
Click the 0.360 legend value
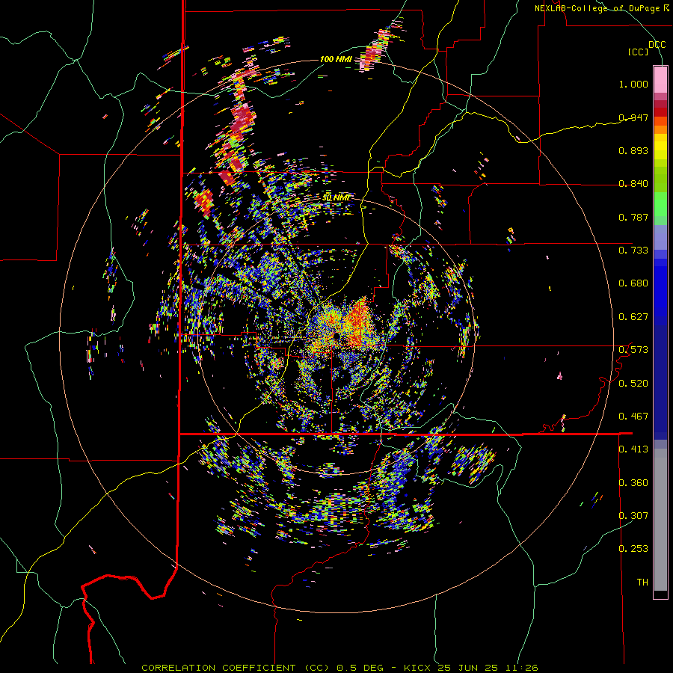coord(633,482)
